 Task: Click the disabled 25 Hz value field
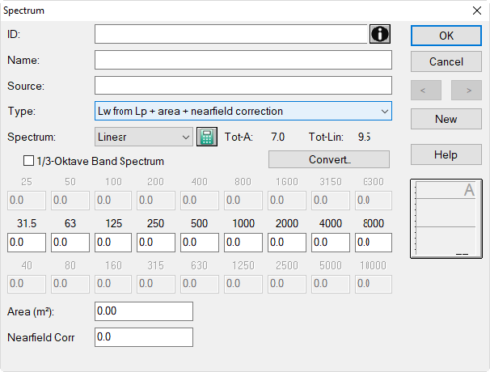(27, 201)
